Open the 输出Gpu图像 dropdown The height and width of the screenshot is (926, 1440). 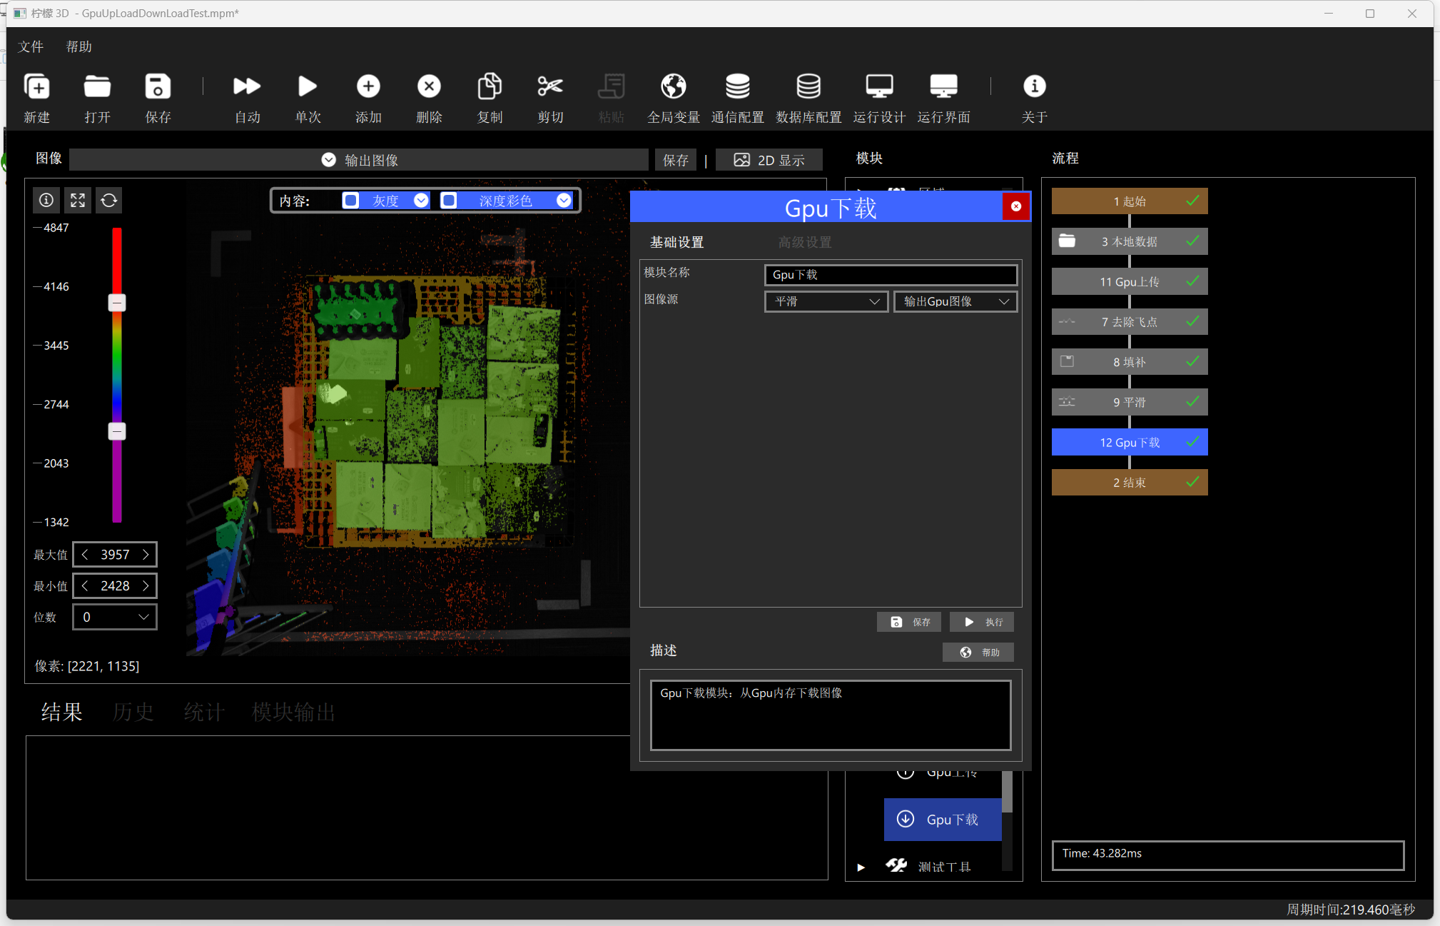point(955,301)
